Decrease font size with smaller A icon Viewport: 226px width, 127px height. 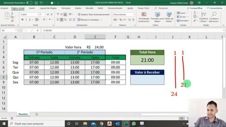click(x=52, y=14)
